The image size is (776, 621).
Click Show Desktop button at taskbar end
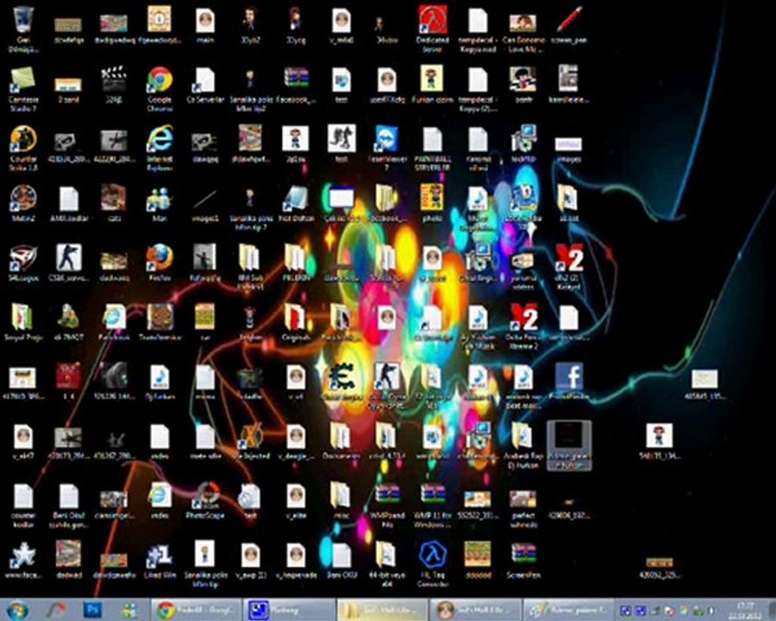(x=771, y=610)
